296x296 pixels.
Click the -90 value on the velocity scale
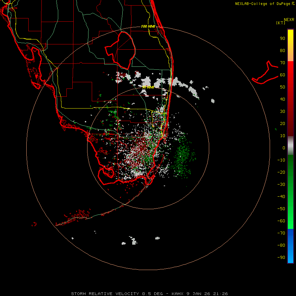[x=281, y=257]
